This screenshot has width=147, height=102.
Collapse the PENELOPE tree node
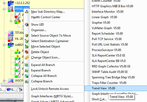click(x=4, y=9)
